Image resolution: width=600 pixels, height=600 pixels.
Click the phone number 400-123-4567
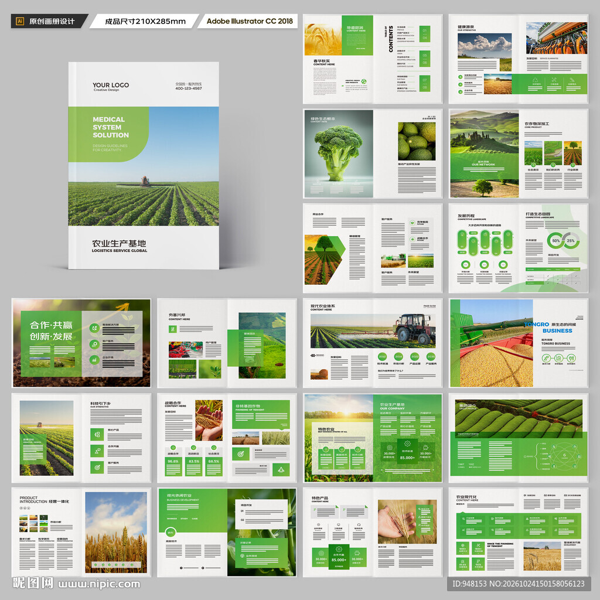189,88
